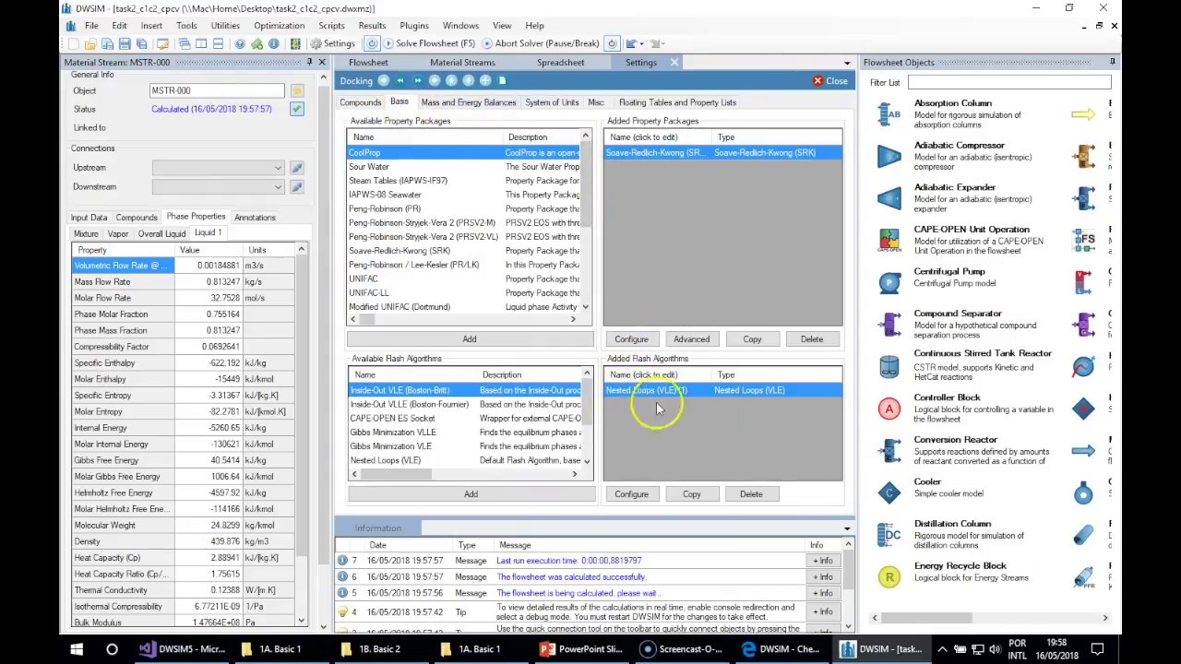Viewport: 1181px width, 664px height.
Task: Choose the Continuous Stirred Tank Reactor icon
Action: 889,366
